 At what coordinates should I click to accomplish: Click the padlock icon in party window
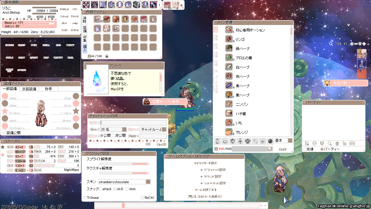344,143
